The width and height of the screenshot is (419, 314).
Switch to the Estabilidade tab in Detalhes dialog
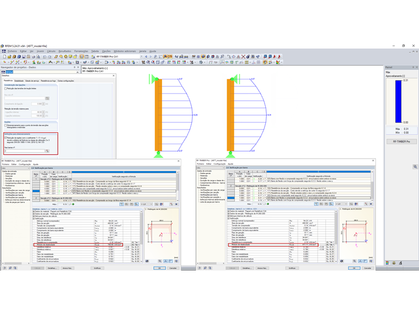(x=19, y=80)
